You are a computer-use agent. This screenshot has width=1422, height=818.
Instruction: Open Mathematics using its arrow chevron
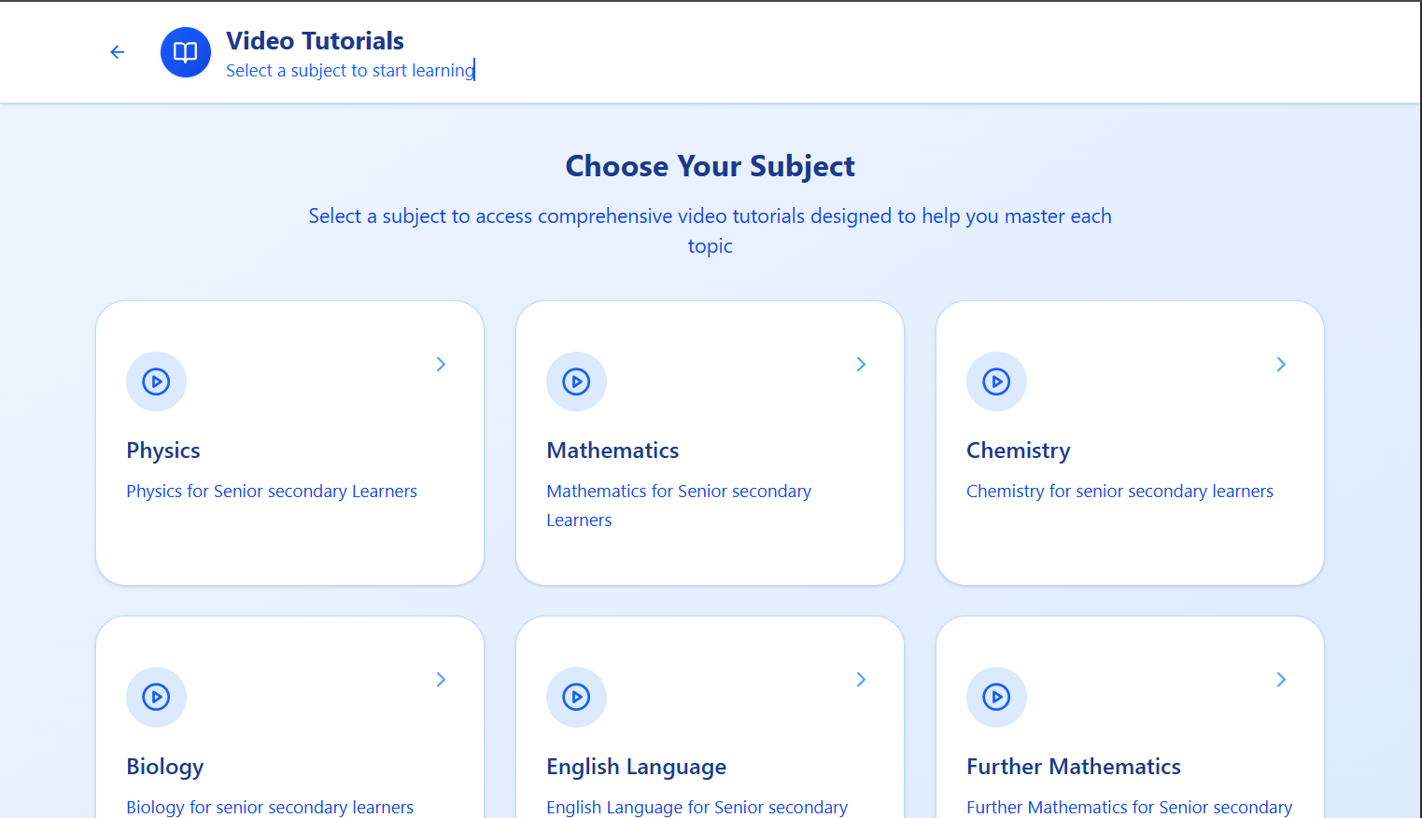click(861, 364)
